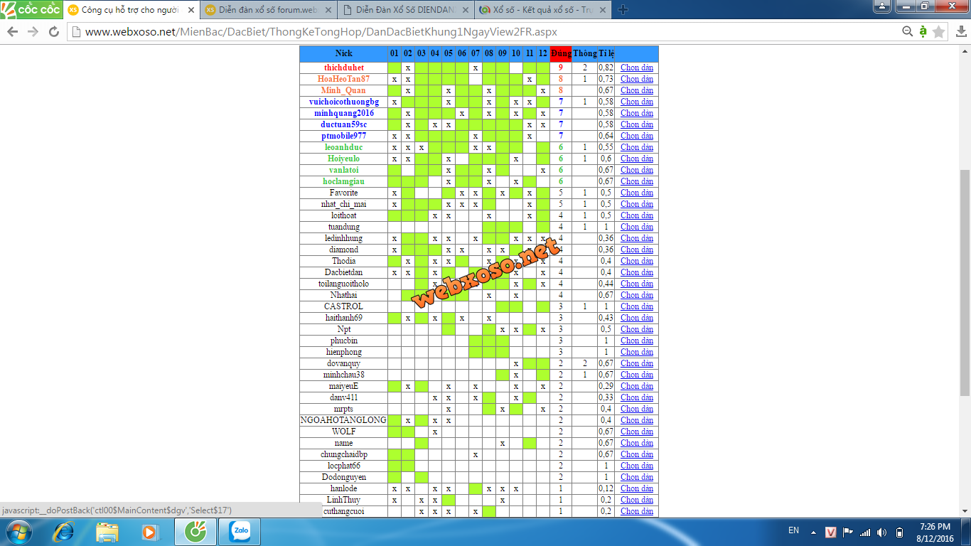
Task: Click the zoom magnifier icon in the address bar
Action: (908, 32)
